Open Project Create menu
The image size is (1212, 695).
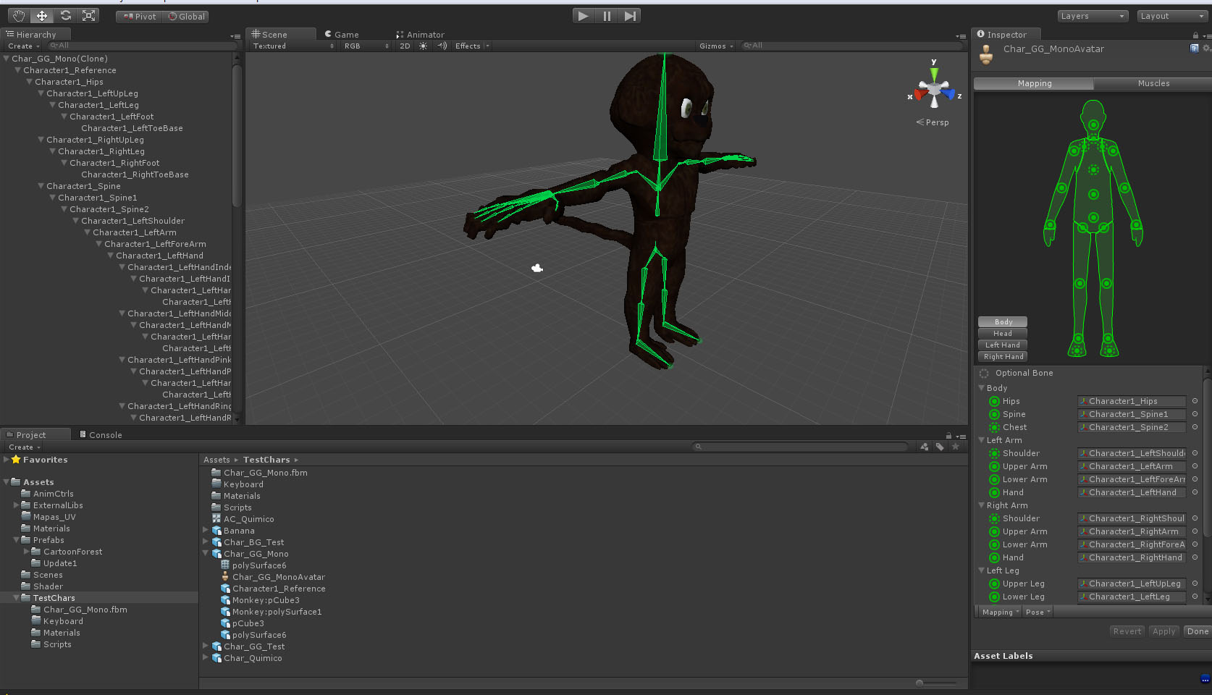click(x=25, y=447)
